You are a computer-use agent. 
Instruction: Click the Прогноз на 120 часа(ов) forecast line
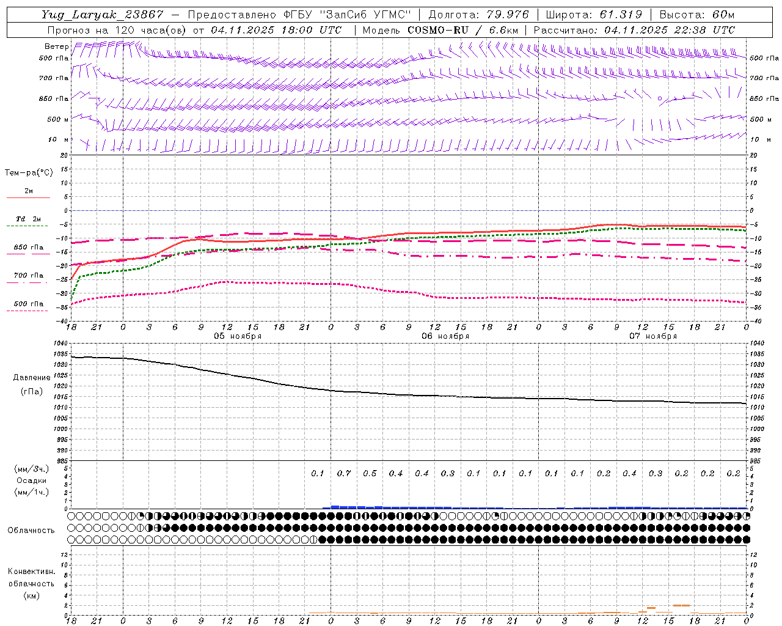point(194,30)
